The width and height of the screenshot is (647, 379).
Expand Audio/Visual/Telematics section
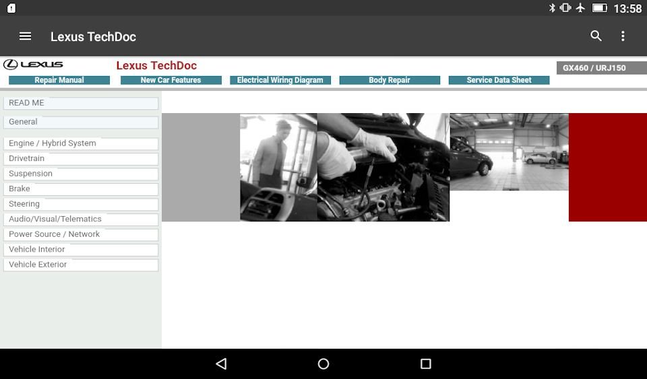tap(81, 219)
